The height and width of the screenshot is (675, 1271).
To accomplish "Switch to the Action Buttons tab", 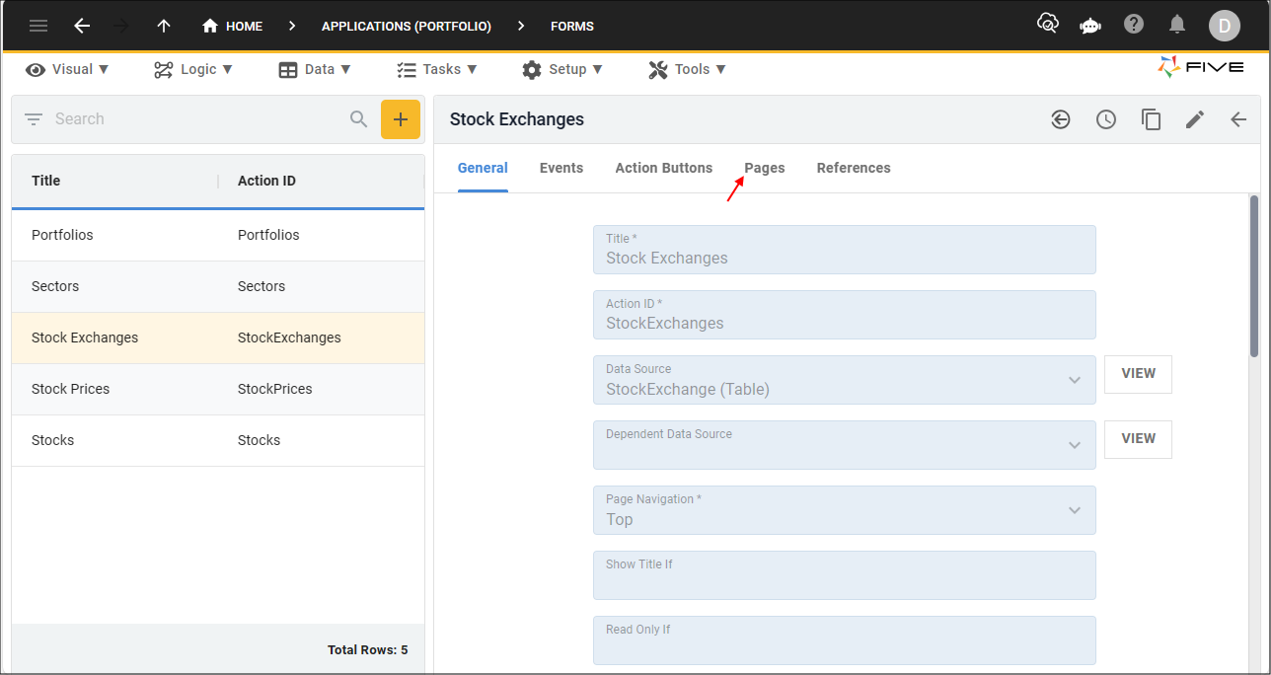I will 664,168.
